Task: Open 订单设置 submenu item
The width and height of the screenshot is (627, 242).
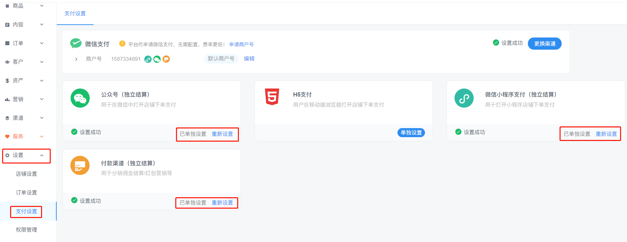Action: pyautogui.click(x=26, y=193)
